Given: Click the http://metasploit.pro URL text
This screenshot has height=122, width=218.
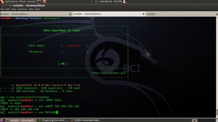Looking at the screenshot, I should point(109,73).
